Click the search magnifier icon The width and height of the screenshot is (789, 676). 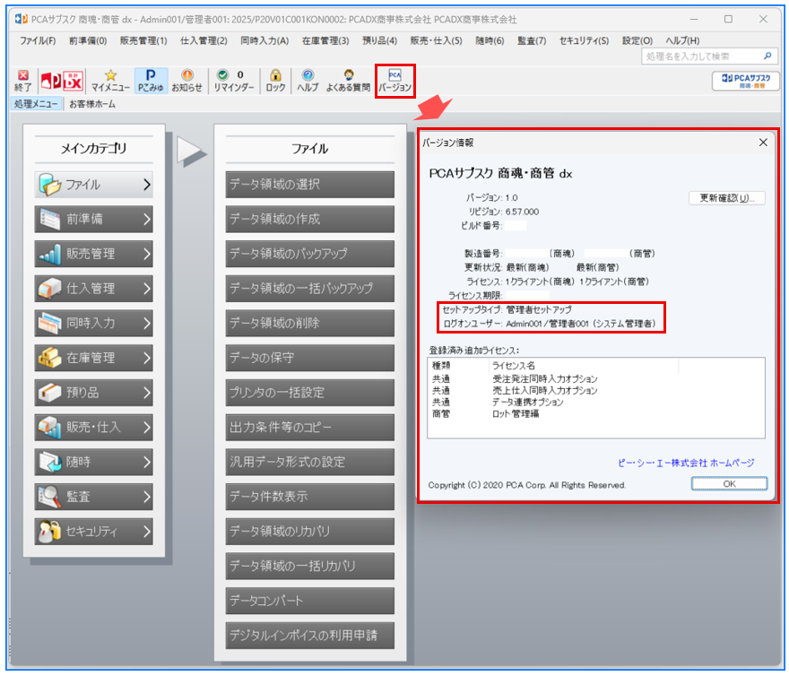pos(767,56)
